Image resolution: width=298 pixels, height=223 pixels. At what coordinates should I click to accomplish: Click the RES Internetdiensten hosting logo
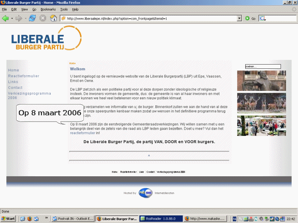[x=145, y=193]
